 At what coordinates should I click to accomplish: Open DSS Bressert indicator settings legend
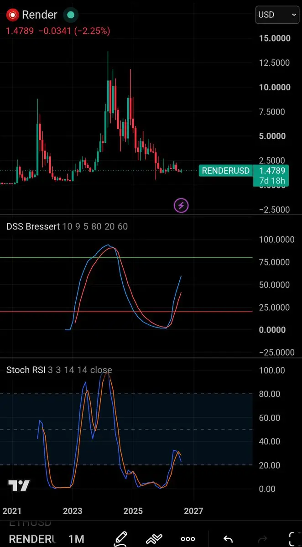pos(67,227)
